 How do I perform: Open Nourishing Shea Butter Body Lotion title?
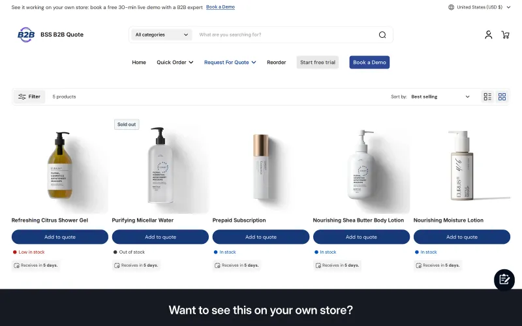(358, 220)
